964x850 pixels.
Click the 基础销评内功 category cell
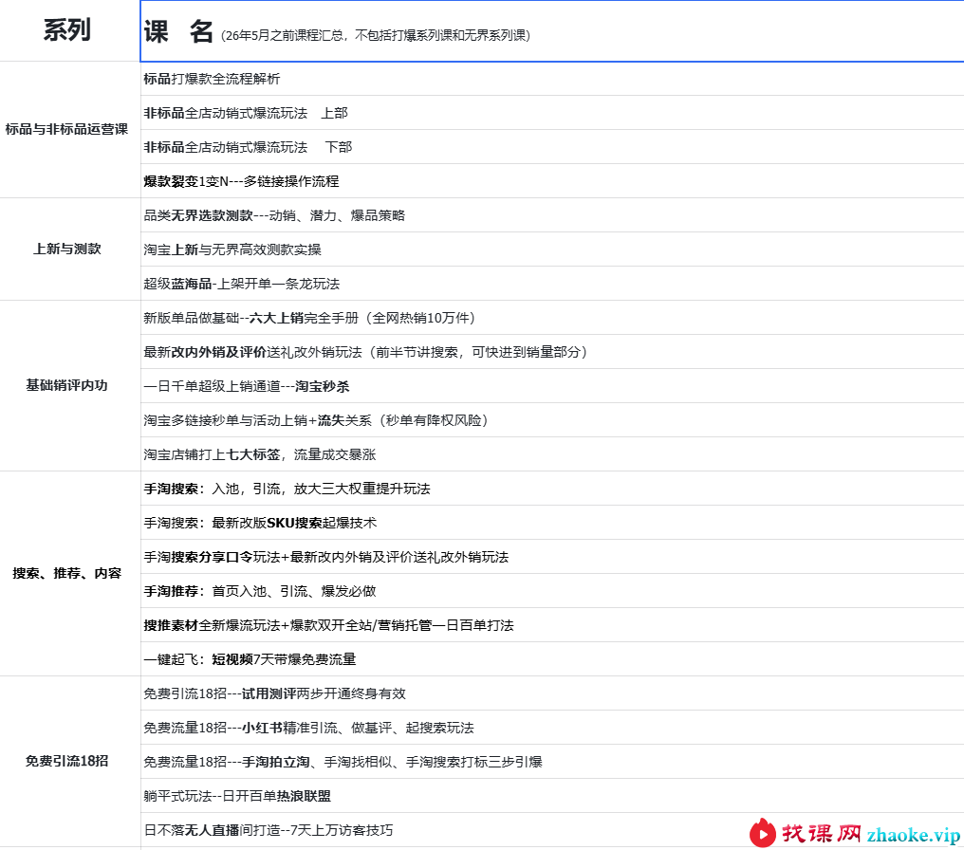click(69, 385)
